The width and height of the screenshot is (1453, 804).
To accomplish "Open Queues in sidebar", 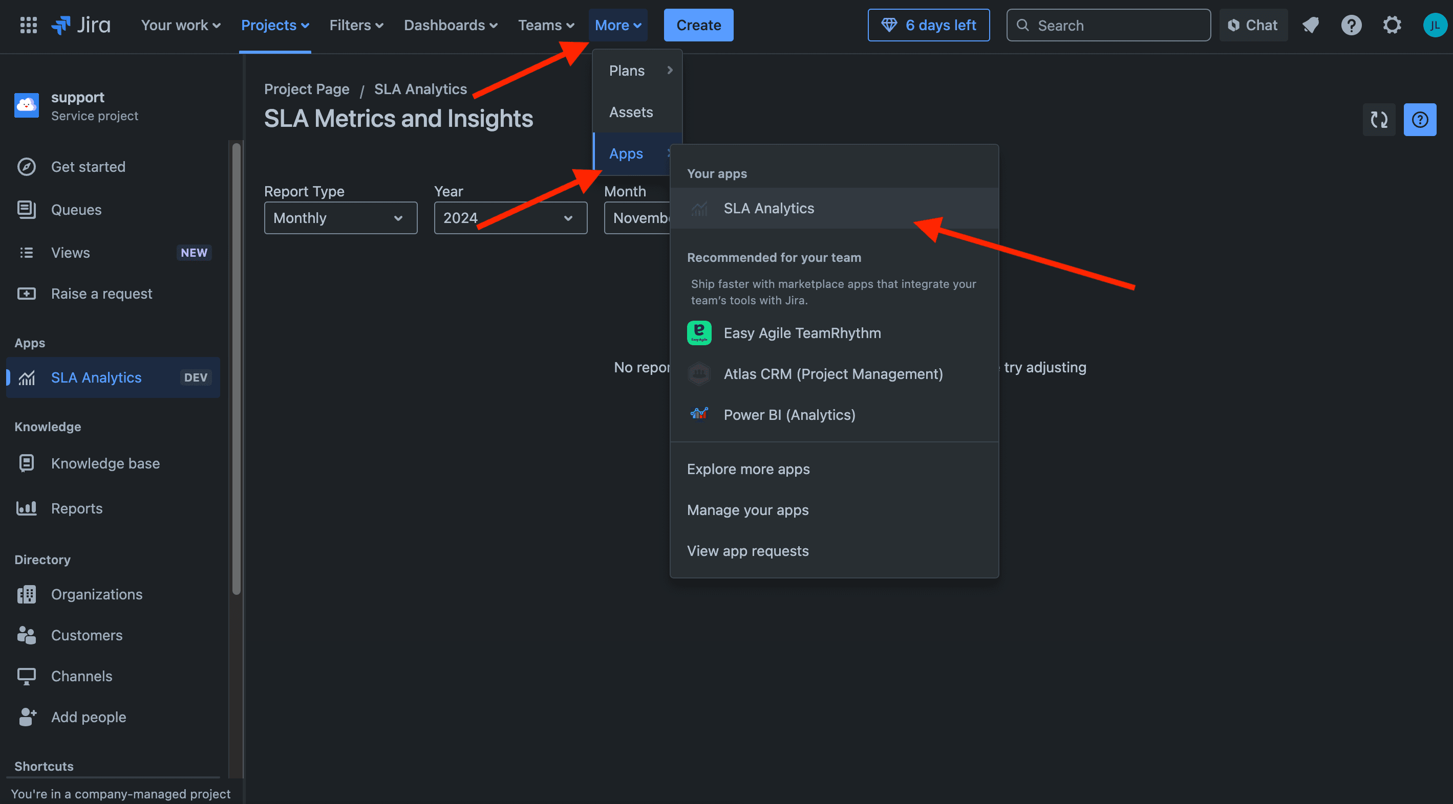I will [113, 210].
